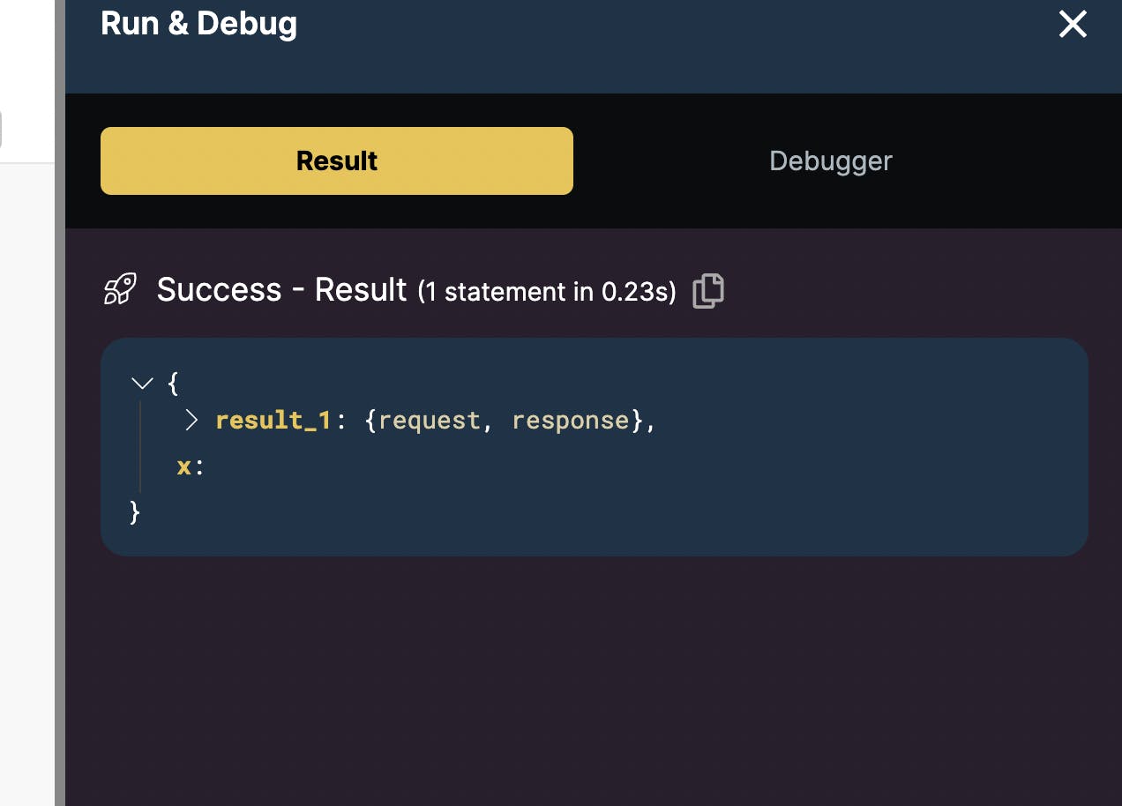Click the statement timing text
This screenshot has width=1122, height=806.
[x=547, y=292]
